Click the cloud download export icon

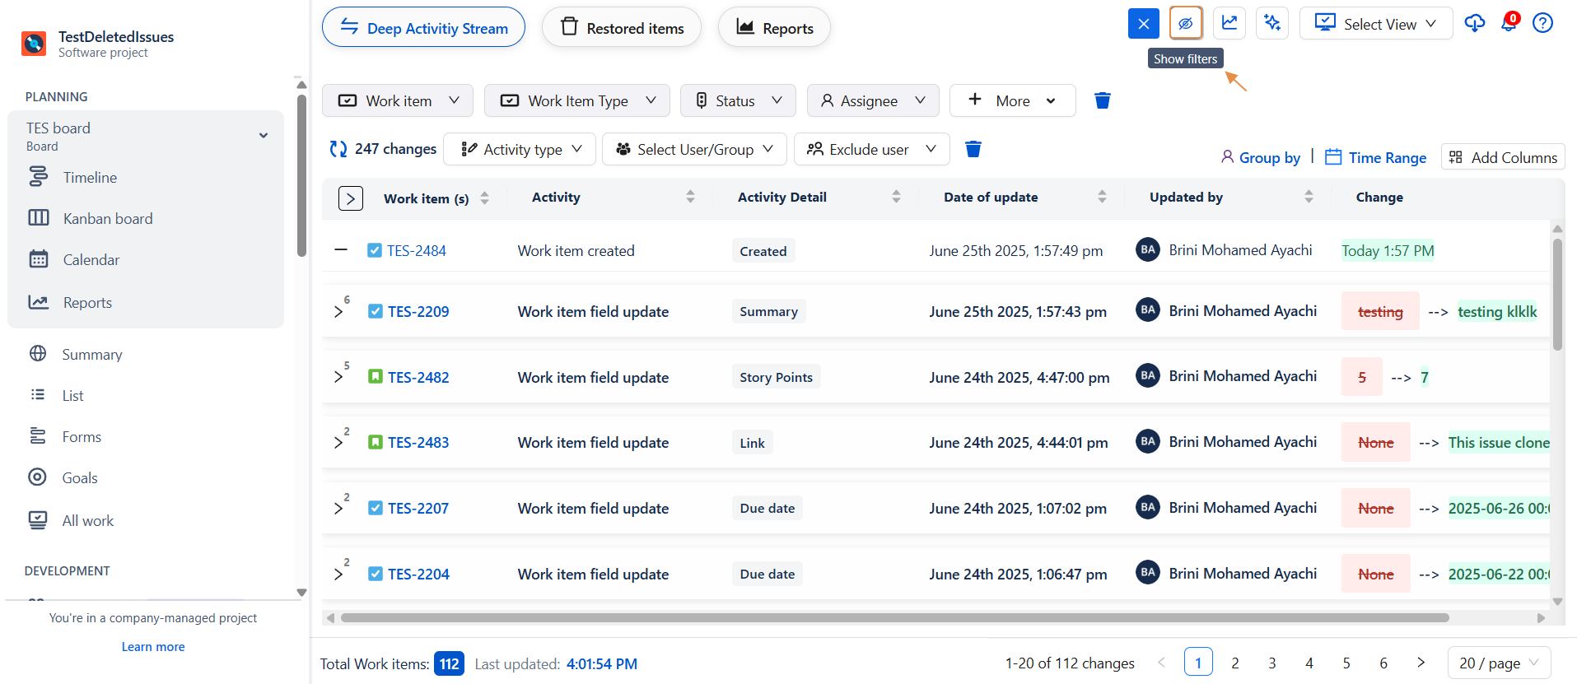pyautogui.click(x=1474, y=23)
